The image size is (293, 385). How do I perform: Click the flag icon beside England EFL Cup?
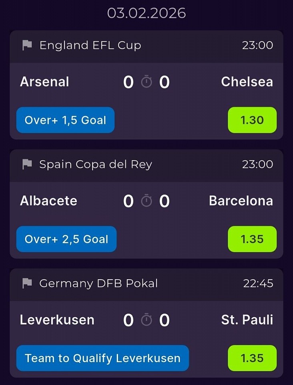point(27,45)
